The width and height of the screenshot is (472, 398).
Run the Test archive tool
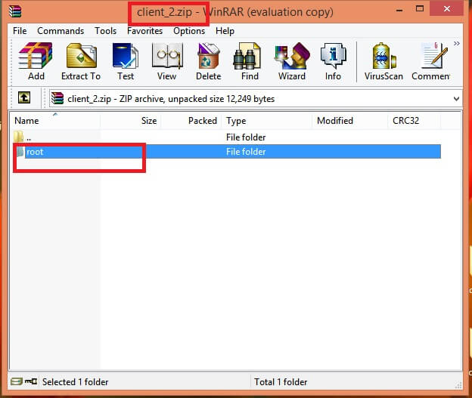pos(126,60)
